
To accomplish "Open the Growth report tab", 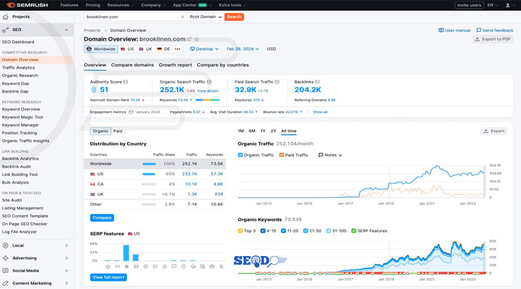I will pyautogui.click(x=175, y=65).
